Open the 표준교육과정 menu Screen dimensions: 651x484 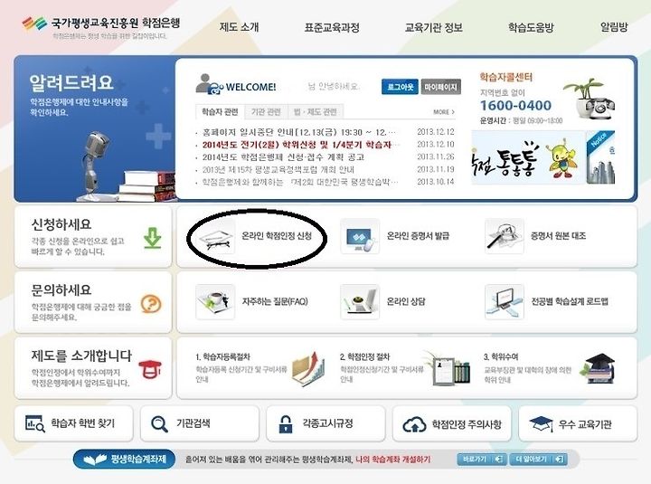(332, 27)
